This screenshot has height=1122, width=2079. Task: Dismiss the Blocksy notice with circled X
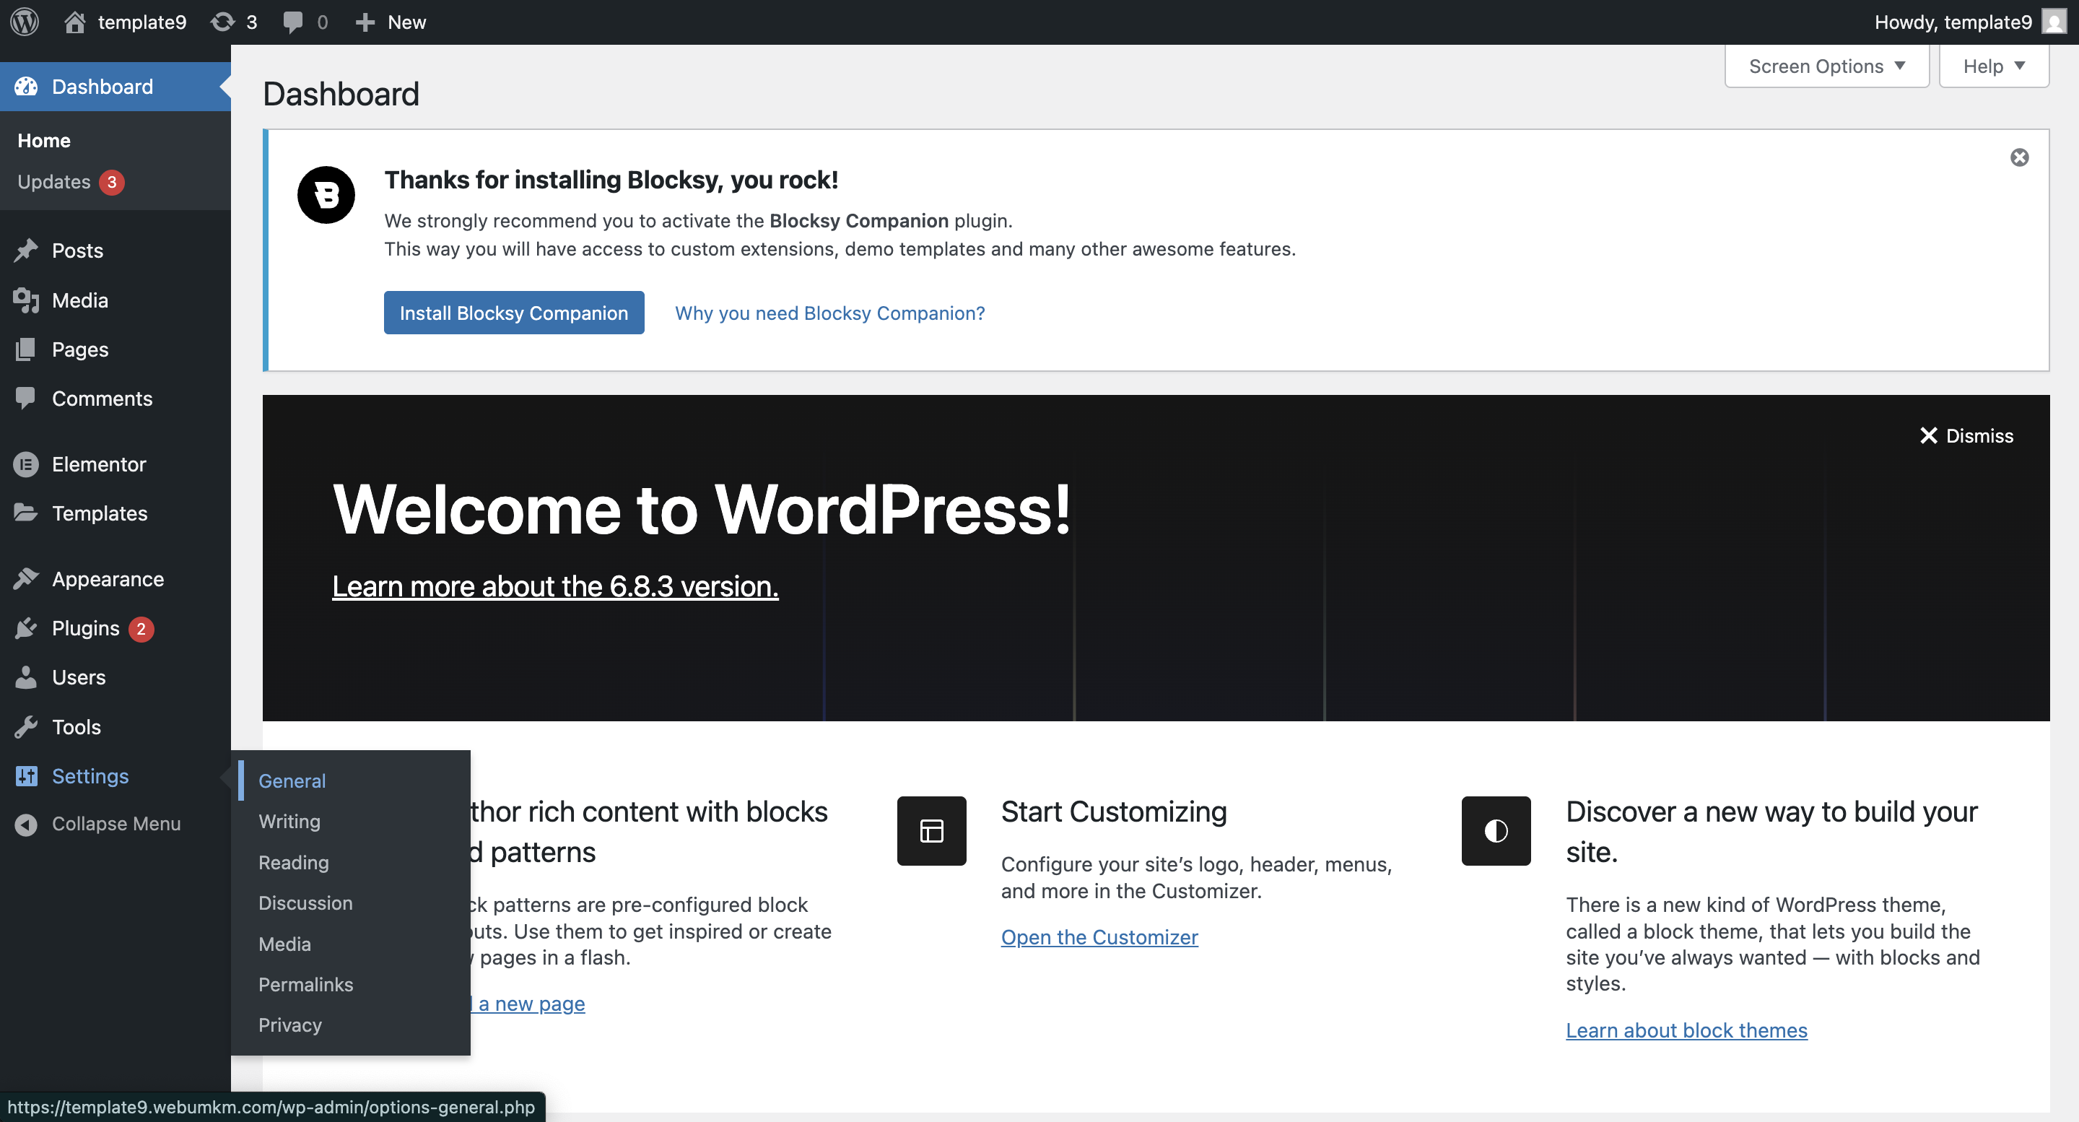2018,157
